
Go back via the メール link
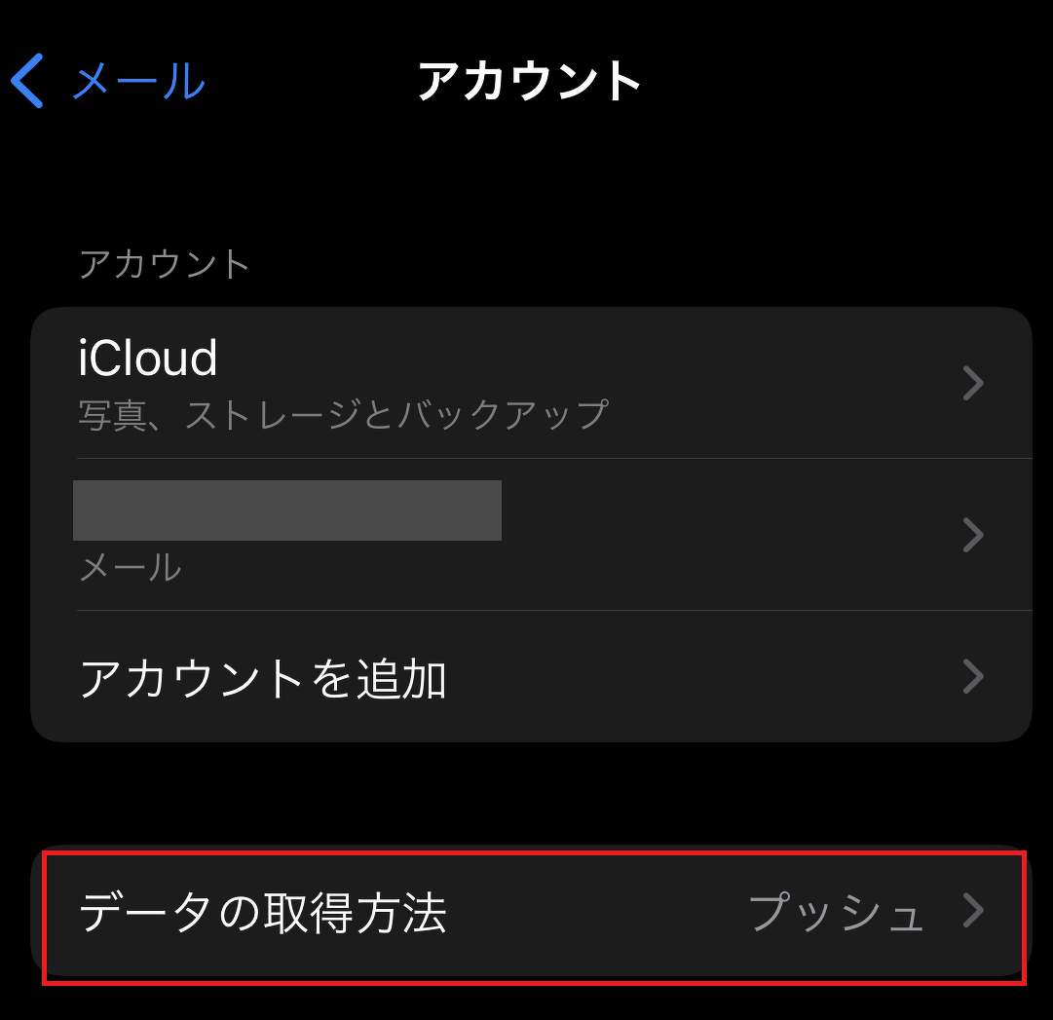138,81
